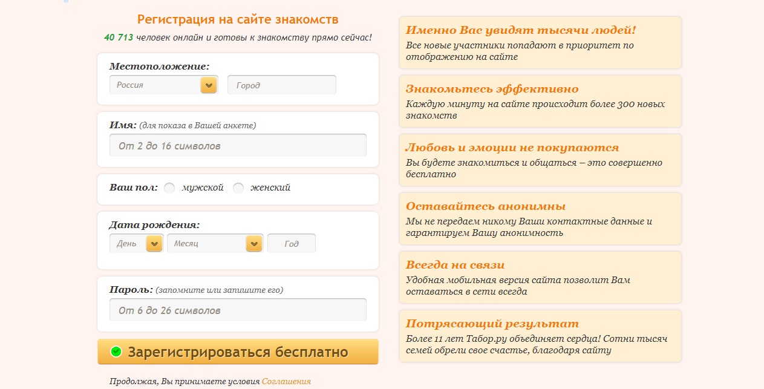The width and height of the screenshot is (764, 389).
Task: Open the Месяц month dropdown
Action: coord(214,244)
